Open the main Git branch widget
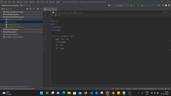 (x=161, y=89)
